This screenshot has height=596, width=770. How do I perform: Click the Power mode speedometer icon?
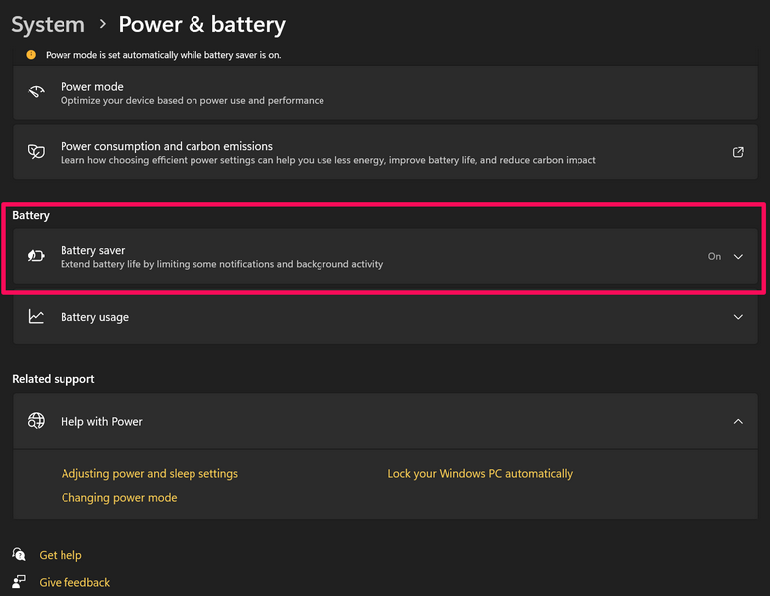click(x=36, y=93)
